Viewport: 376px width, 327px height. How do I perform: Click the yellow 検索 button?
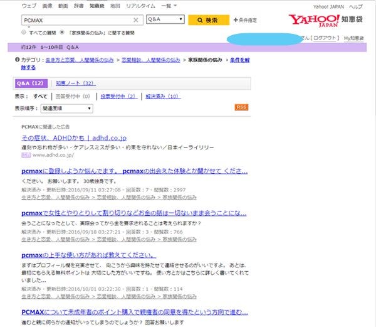[209, 20]
